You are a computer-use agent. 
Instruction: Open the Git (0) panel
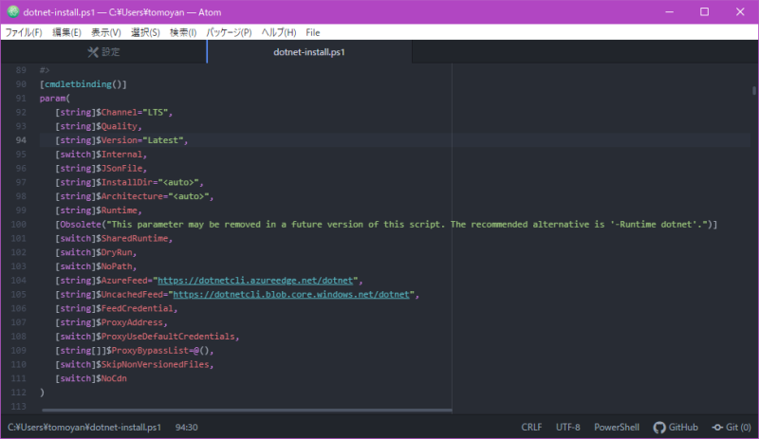[731, 428]
